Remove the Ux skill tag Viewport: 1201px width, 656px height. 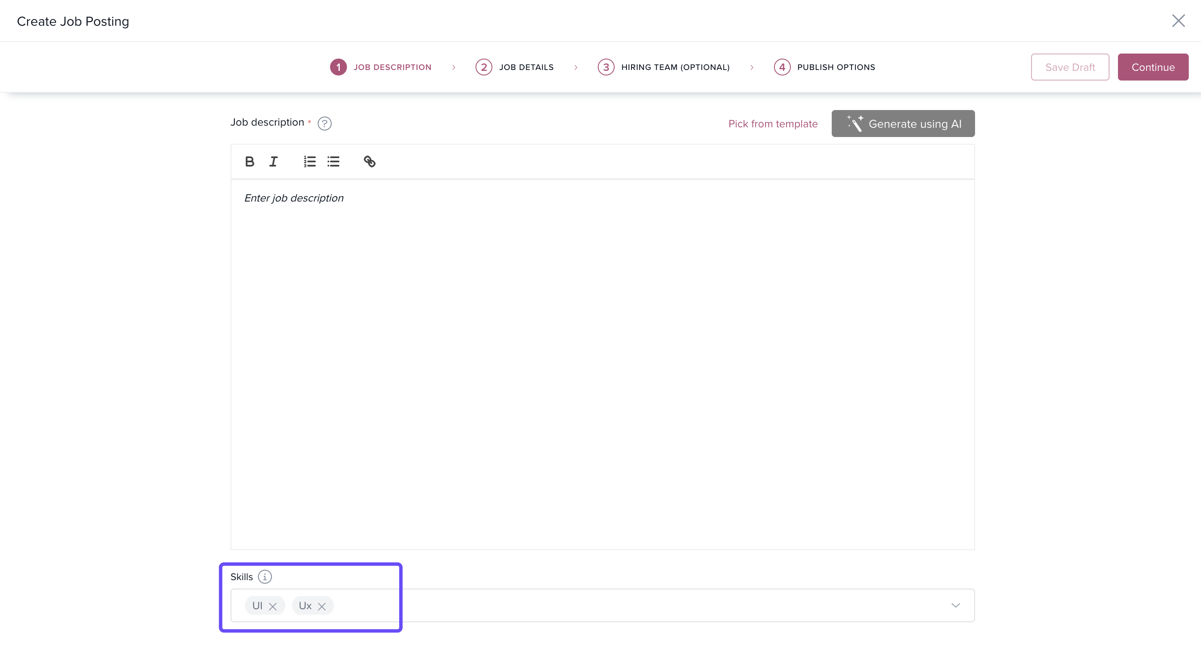coord(322,606)
